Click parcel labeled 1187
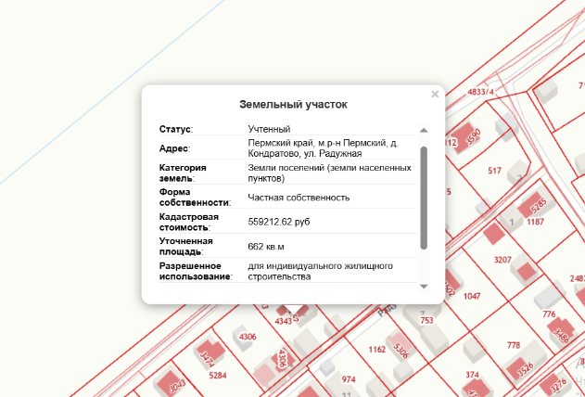The image size is (585, 397). coord(535,223)
